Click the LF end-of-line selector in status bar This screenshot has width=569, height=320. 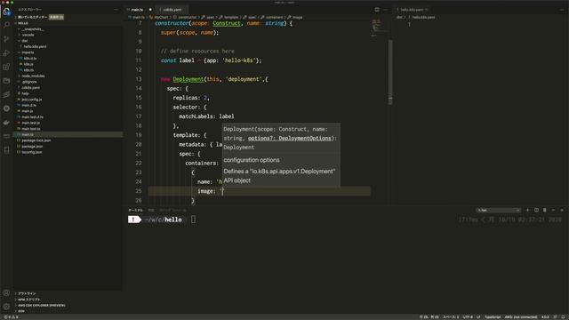478,317
